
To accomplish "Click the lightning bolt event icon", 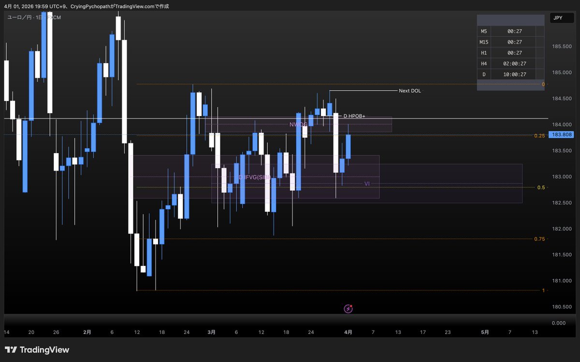I will [x=348, y=308].
